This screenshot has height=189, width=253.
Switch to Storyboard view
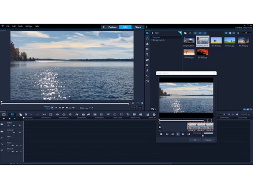click(x=4, y=114)
